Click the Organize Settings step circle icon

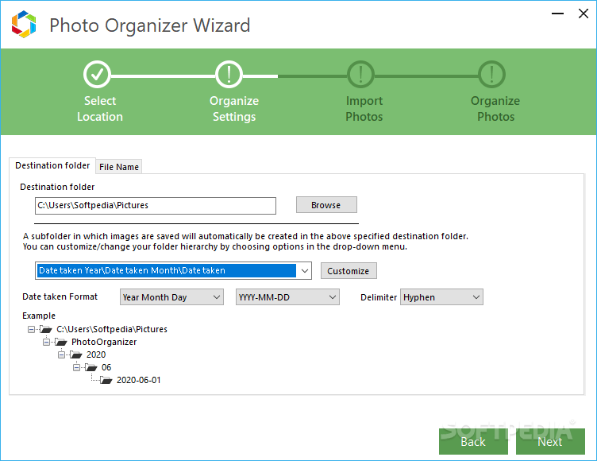[x=229, y=75]
